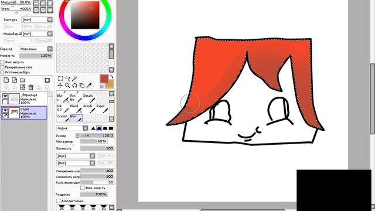This screenshot has height=211, width=375.
Task: Click the reset rotation angle button
Action: point(50,10)
